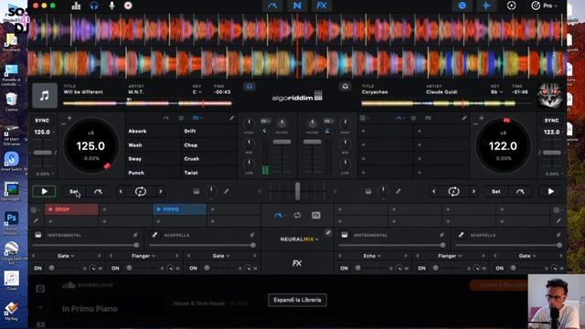This screenshot has width=585, height=329.
Task: Click center FX mode icon below crossfader
Action: (x=316, y=216)
